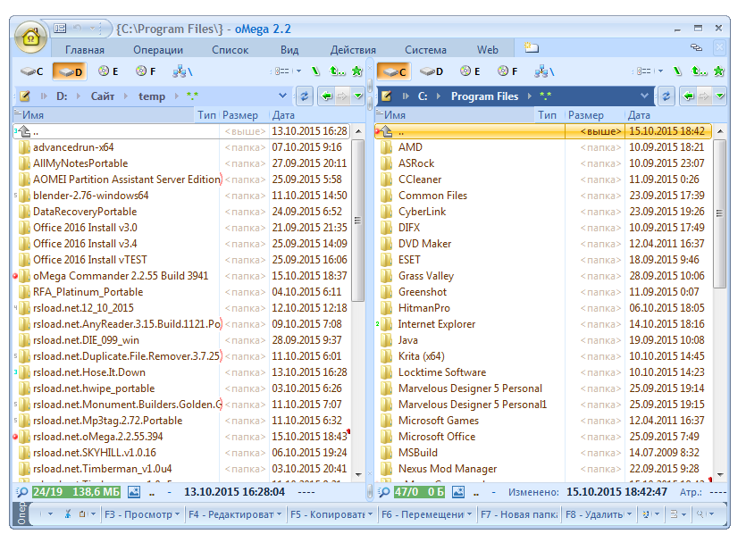Select drive C in the right panel
The width and height of the screenshot is (746, 551).
pos(394,71)
